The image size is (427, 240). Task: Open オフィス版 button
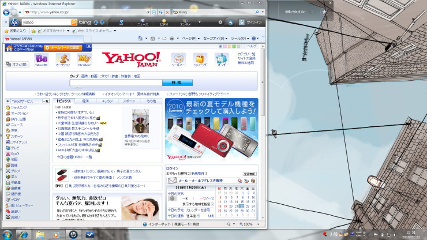pos(17,64)
